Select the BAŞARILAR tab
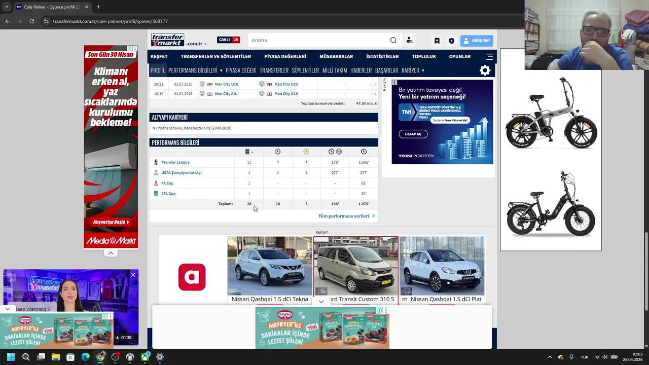Image resolution: width=649 pixels, height=365 pixels. pyautogui.click(x=386, y=70)
